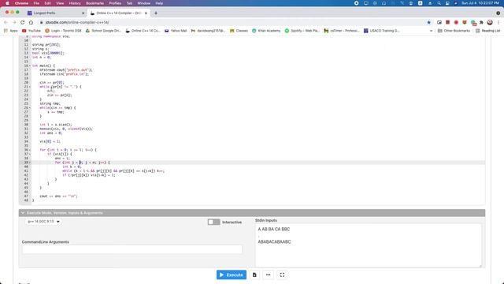504x284 pixels.
Task: Click the picture-in-picture extension icon
Action: pos(439,22)
